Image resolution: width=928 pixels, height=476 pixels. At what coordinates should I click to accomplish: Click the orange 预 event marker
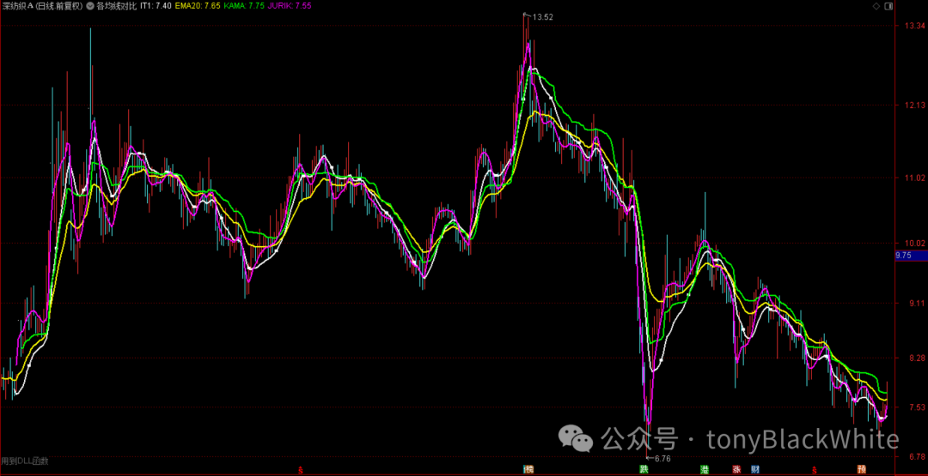pos(862,470)
